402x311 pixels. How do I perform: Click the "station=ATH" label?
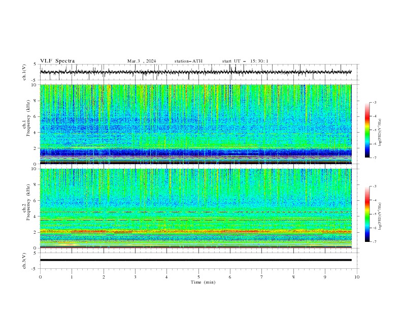[x=188, y=61]
